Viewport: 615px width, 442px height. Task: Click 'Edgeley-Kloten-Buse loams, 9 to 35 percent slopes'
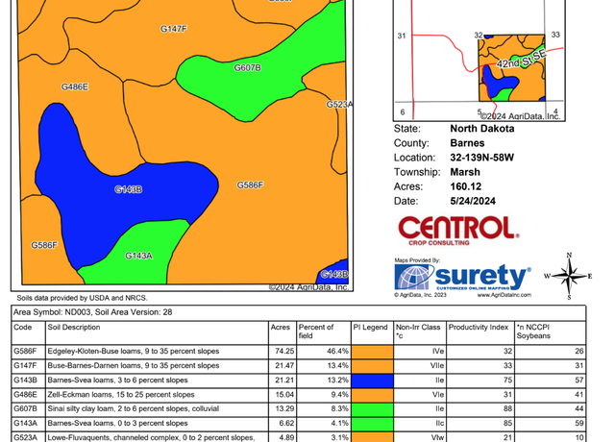(x=134, y=352)
